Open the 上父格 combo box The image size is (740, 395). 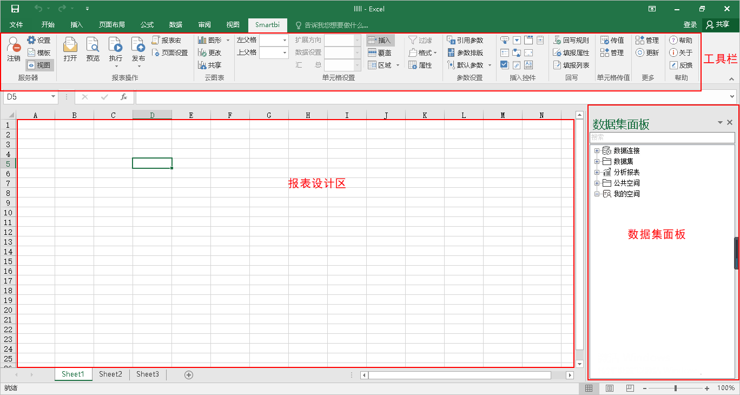[274, 52]
